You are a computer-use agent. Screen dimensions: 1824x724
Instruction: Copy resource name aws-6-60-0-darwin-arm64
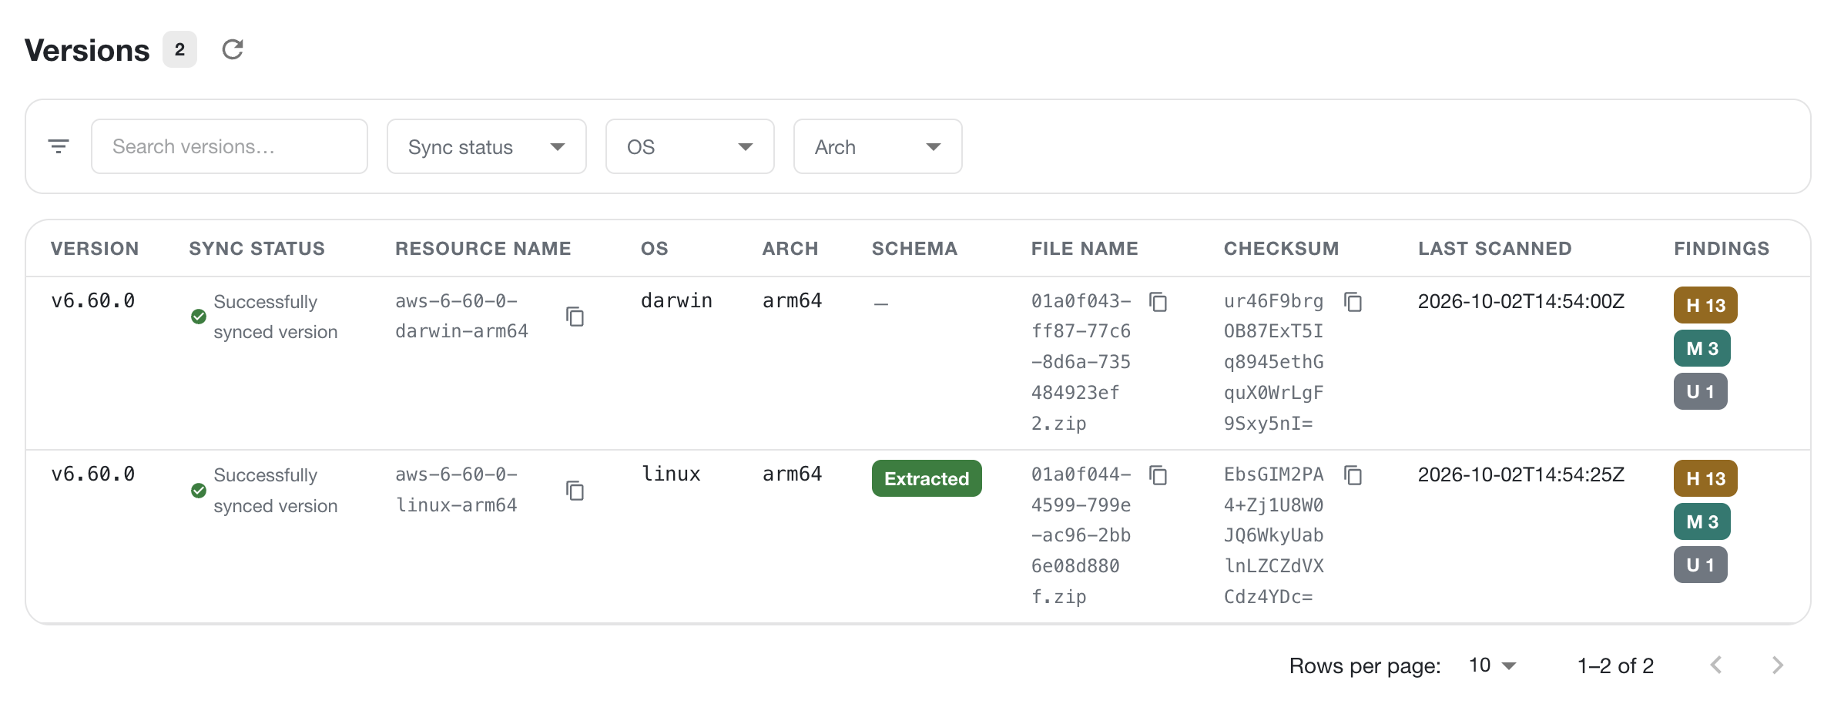(x=575, y=317)
